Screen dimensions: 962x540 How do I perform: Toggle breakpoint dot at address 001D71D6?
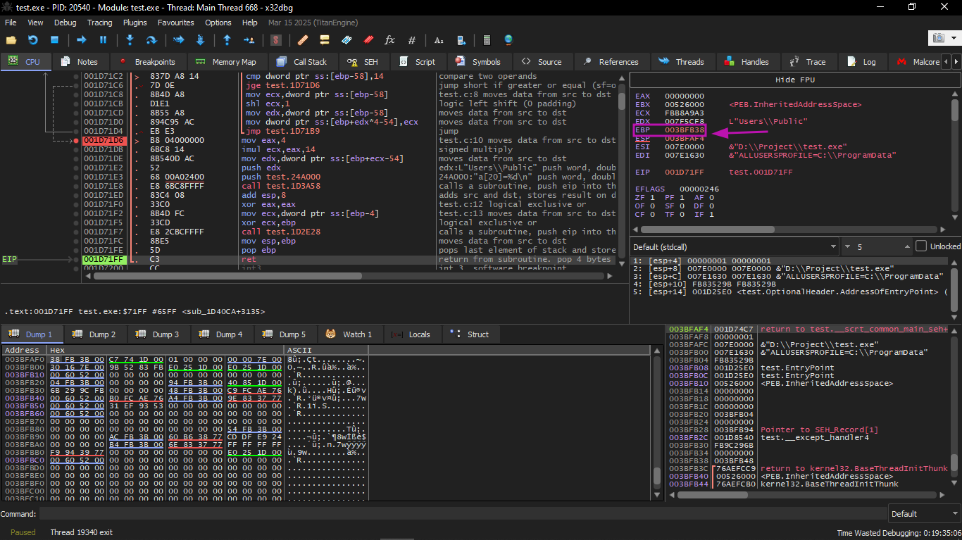click(77, 141)
